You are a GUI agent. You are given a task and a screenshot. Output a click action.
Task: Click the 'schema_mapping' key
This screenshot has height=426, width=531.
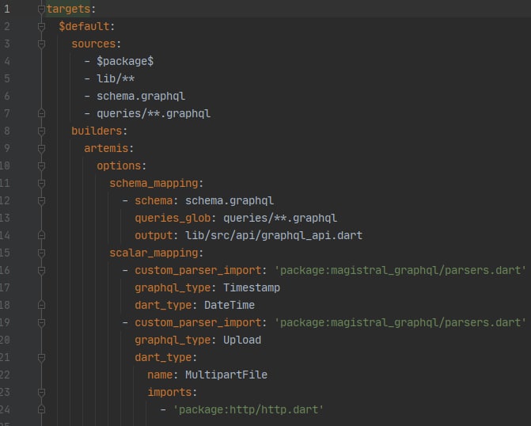154,184
